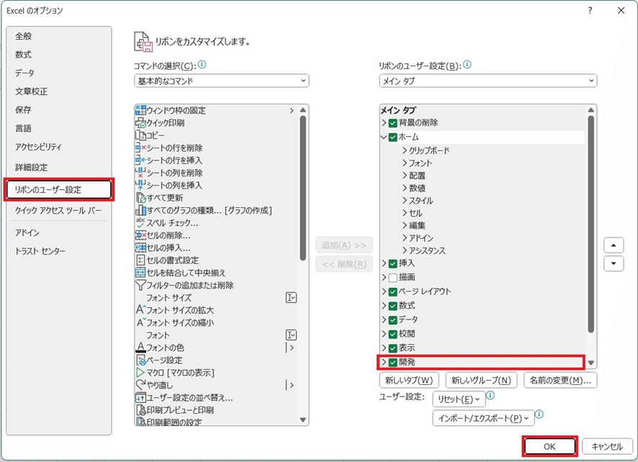Open the トラスト センター category
638x462 pixels.
(x=59, y=251)
